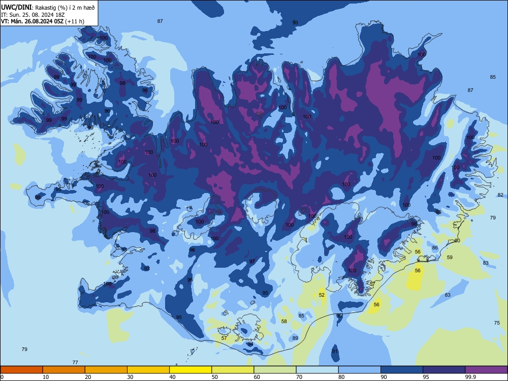Click the '82' value off the east coast
This screenshot has height=381, width=508.
click(x=500, y=195)
